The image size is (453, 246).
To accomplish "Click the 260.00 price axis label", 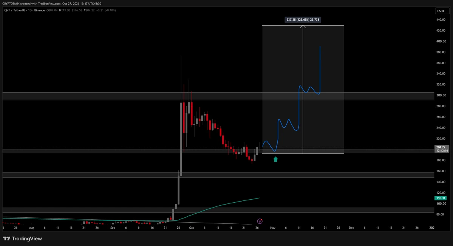I will [x=441, y=117].
